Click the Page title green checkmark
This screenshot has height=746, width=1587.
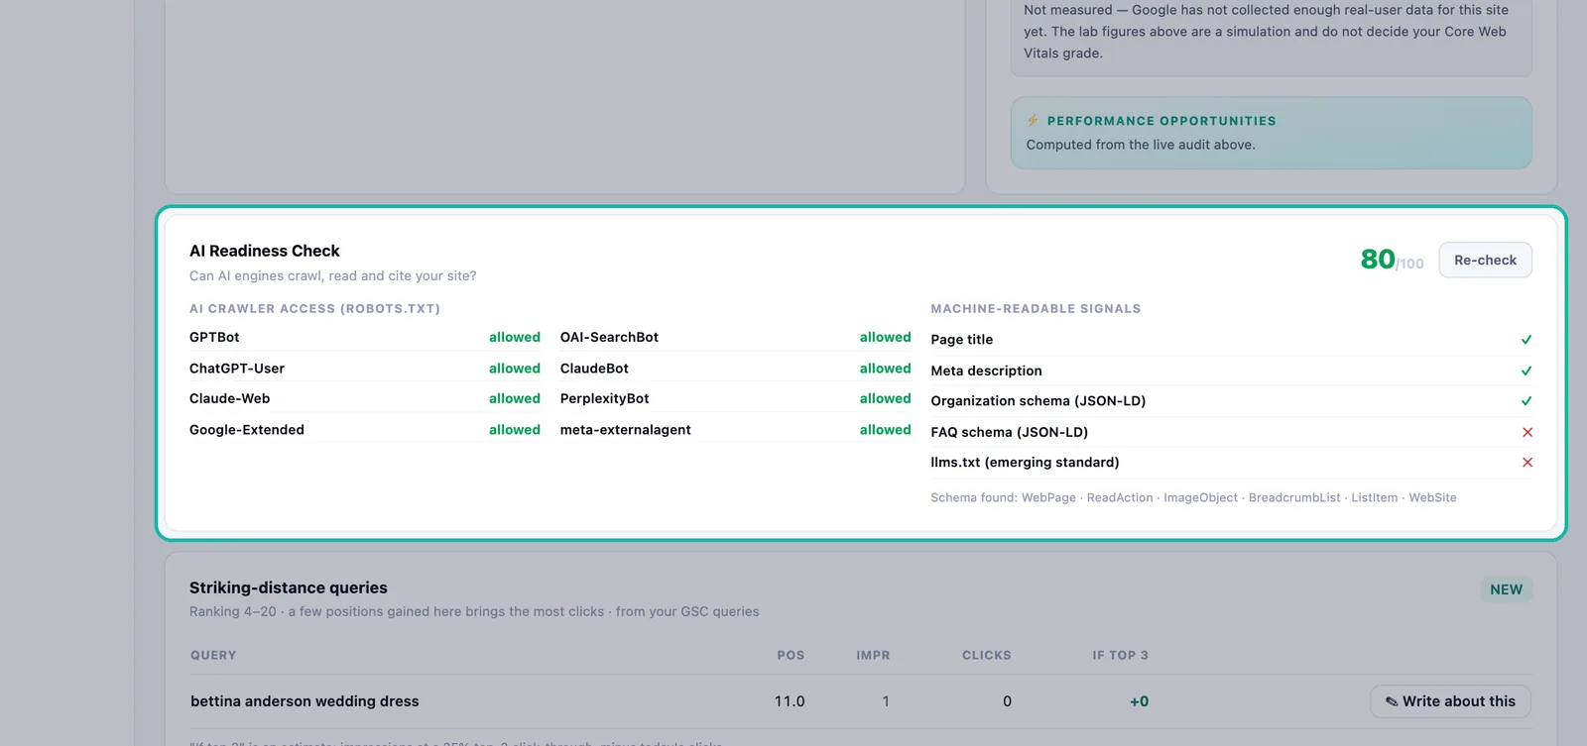(1526, 340)
